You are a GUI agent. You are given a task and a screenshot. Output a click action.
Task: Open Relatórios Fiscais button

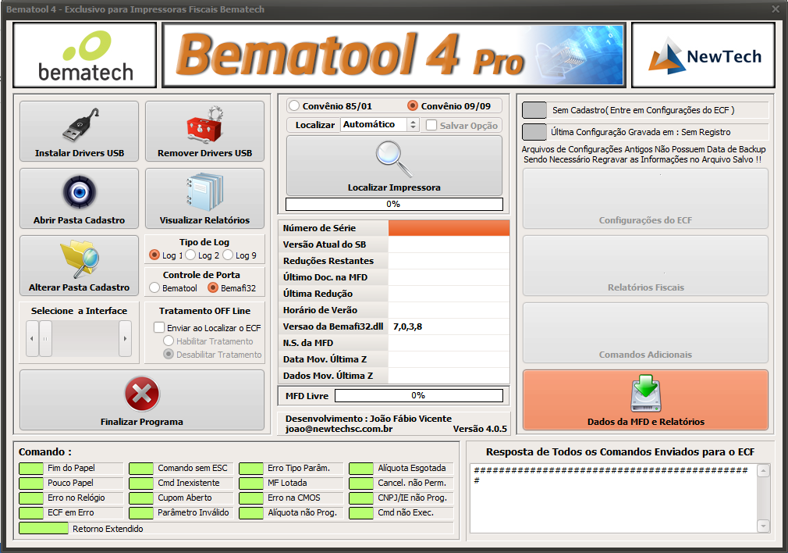[x=645, y=266]
